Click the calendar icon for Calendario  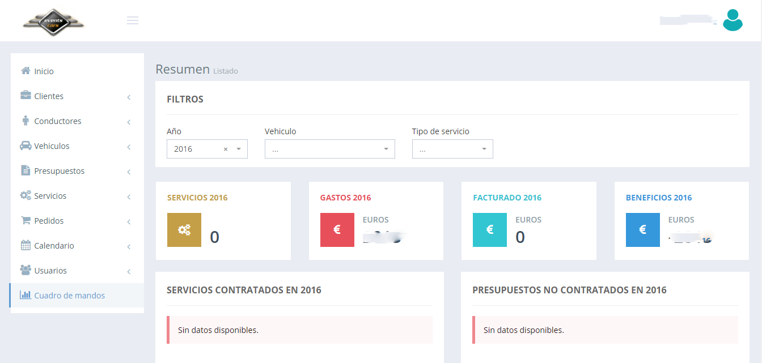[26, 246]
